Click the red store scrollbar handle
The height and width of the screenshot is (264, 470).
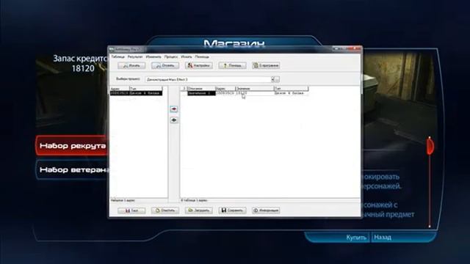(x=430, y=146)
